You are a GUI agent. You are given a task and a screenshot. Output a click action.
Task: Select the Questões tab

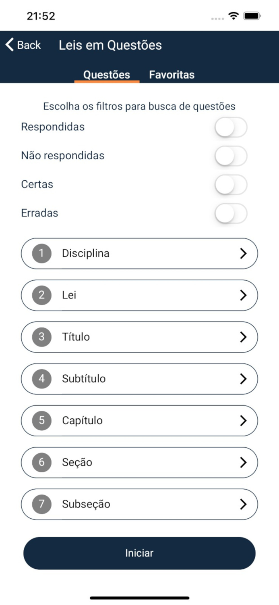point(106,75)
